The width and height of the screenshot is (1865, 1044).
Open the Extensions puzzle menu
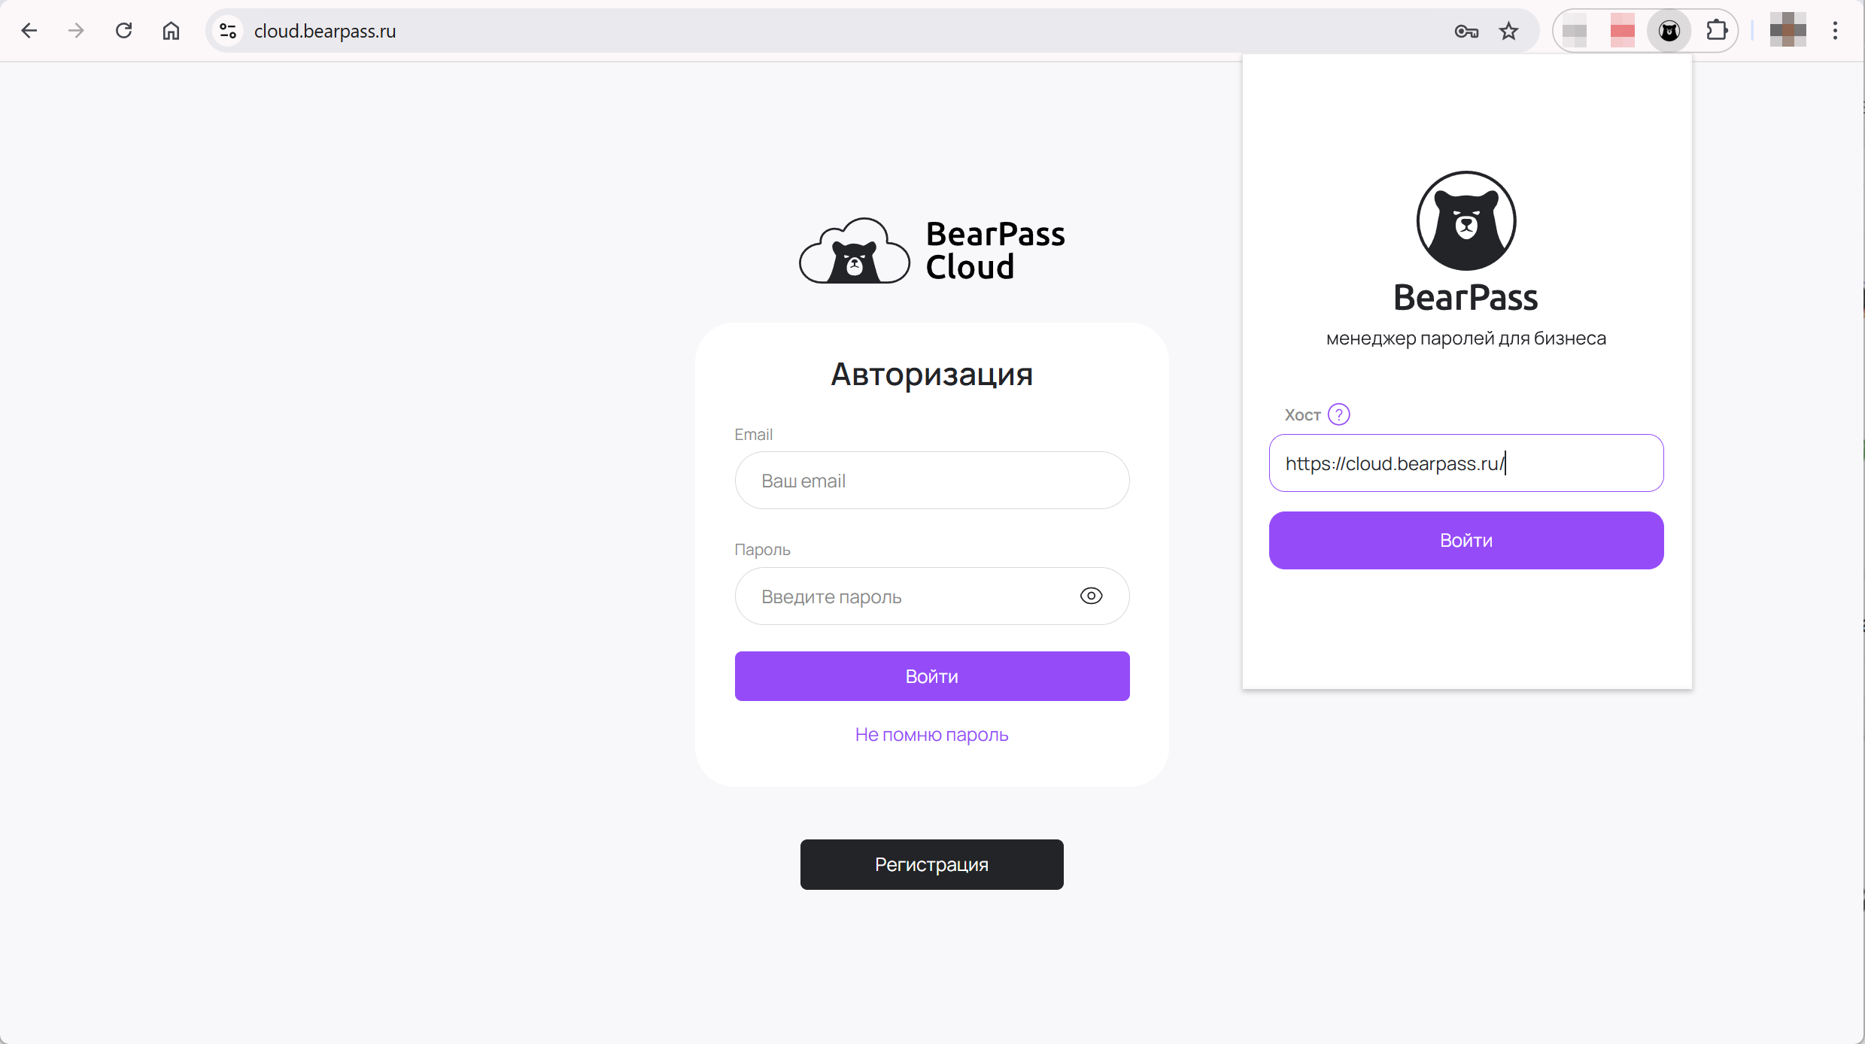tap(1717, 31)
